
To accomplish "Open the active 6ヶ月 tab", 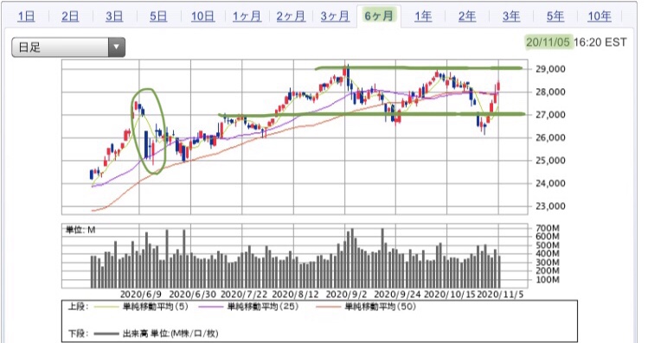I will (379, 16).
